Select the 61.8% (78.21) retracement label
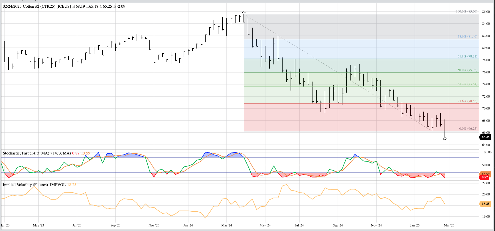 coord(467,56)
